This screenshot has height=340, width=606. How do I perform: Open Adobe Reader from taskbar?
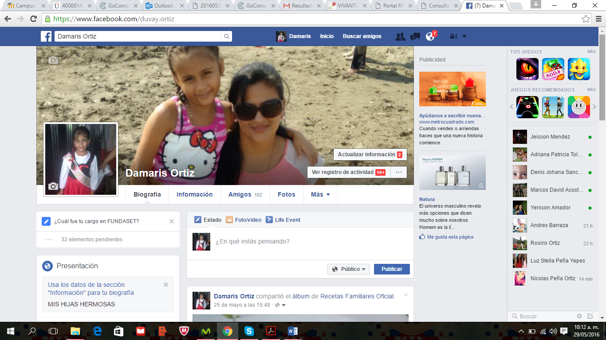[x=271, y=331]
